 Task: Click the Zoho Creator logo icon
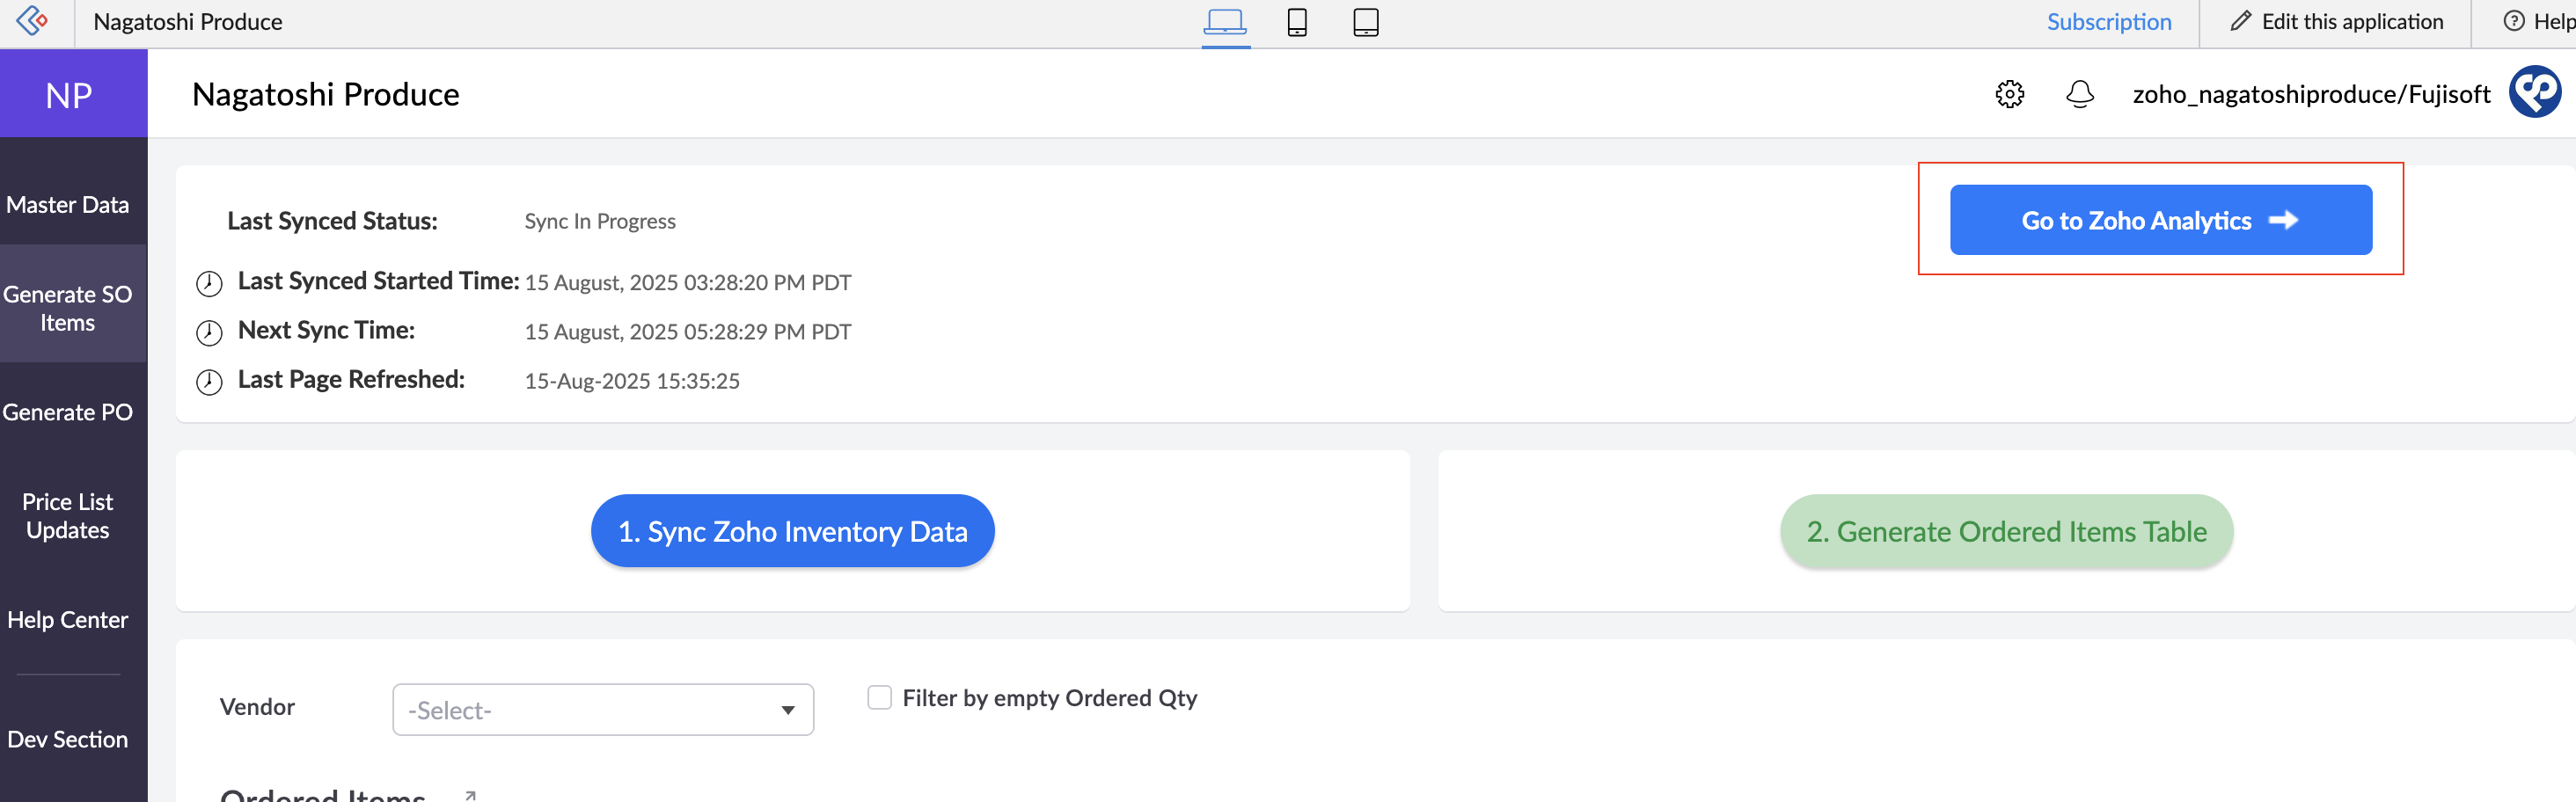(33, 21)
